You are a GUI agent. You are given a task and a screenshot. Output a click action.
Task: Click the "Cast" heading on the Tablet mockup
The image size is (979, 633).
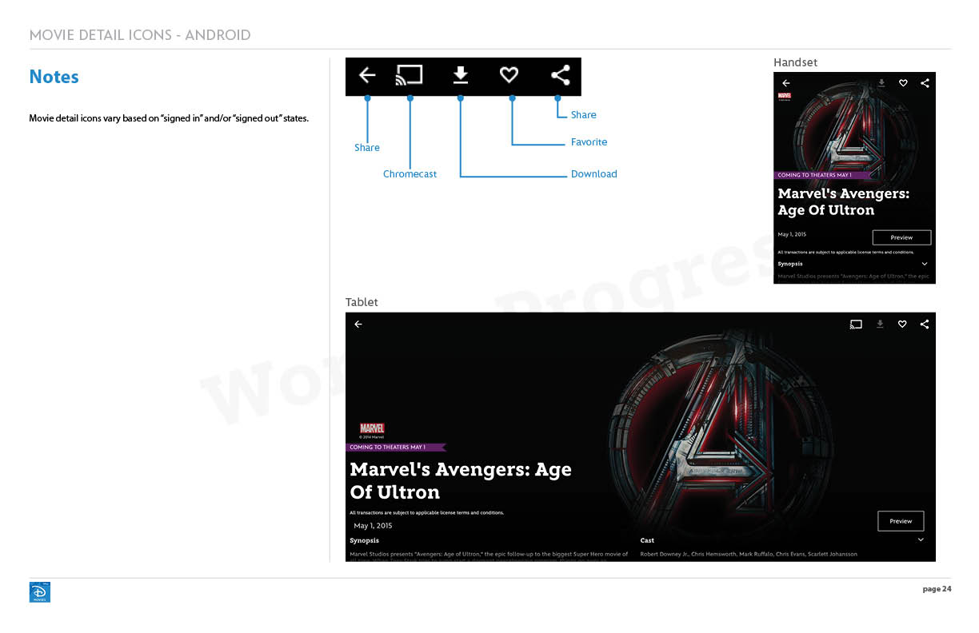pyautogui.click(x=647, y=541)
